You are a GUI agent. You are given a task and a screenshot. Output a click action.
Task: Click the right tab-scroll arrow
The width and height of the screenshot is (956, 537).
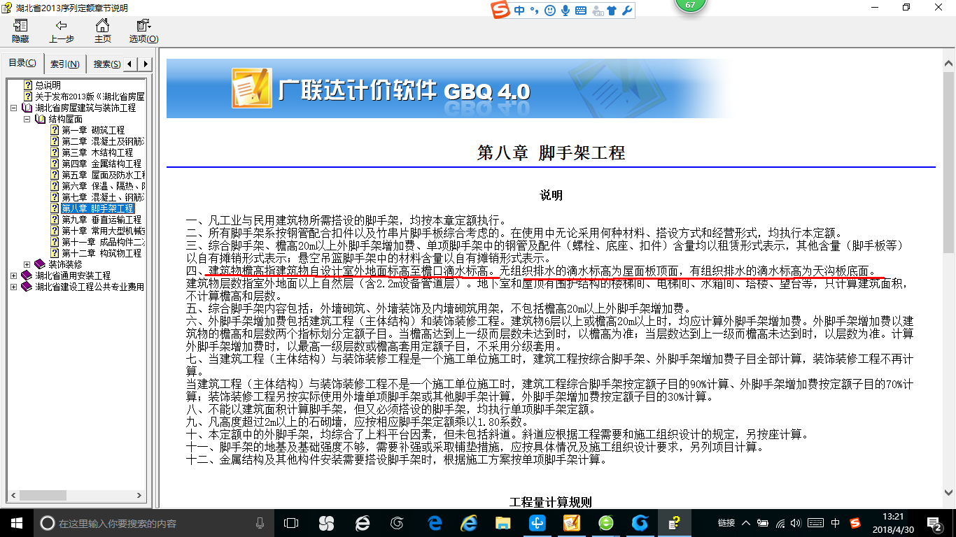(146, 64)
